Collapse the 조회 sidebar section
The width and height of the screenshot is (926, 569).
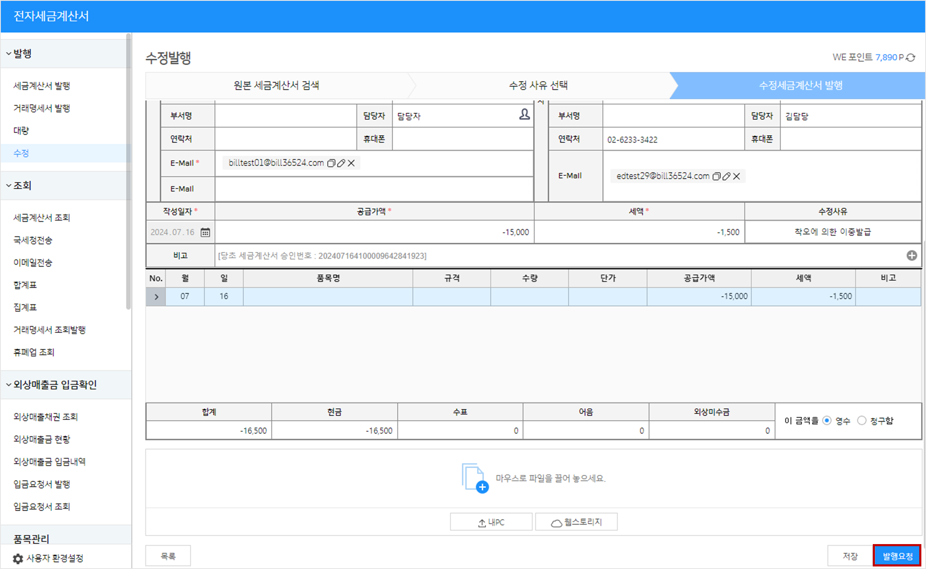click(x=8, y=185)
